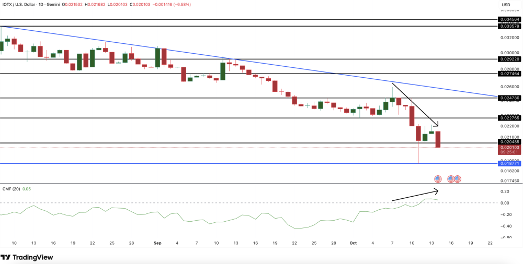Viewport: 523px width, 264px height.
Task: Select the 0.033579 price line label
Action: (x=508, y=26)
